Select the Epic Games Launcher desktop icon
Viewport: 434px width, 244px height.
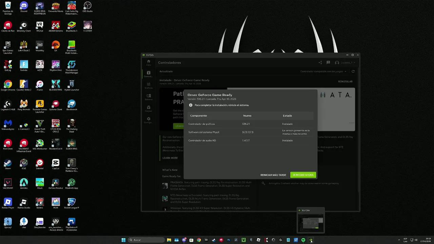click(8, 47)
